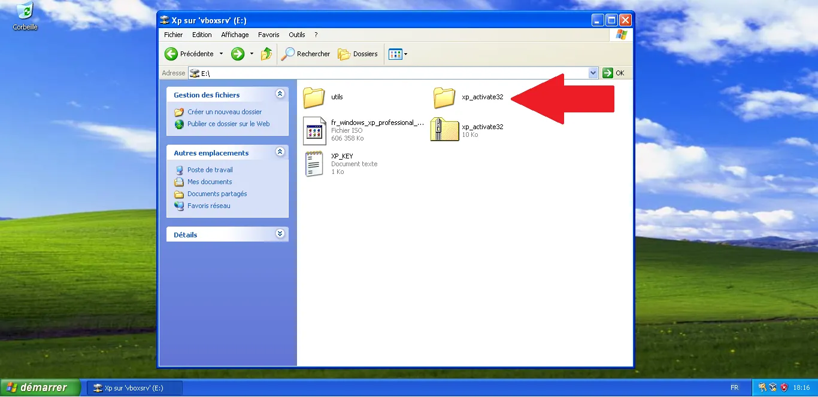
Task: Click the VirtualBox icon in the system tray
Action: pyautogui.click(x=772, y=387)
